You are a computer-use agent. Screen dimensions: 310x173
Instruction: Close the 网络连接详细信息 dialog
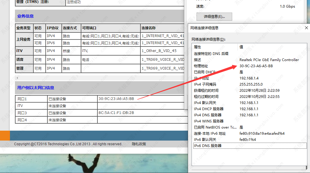[306, 28]
